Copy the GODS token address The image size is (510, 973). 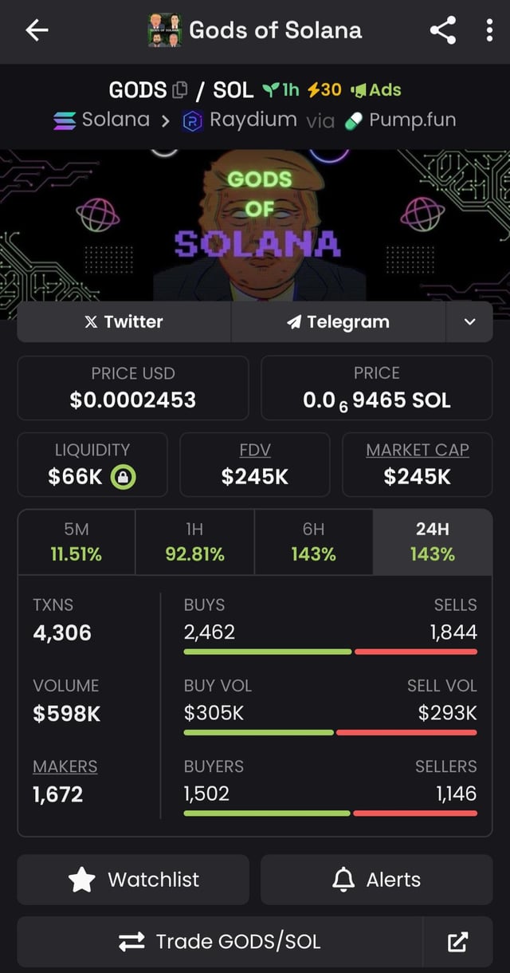point(181,90)
